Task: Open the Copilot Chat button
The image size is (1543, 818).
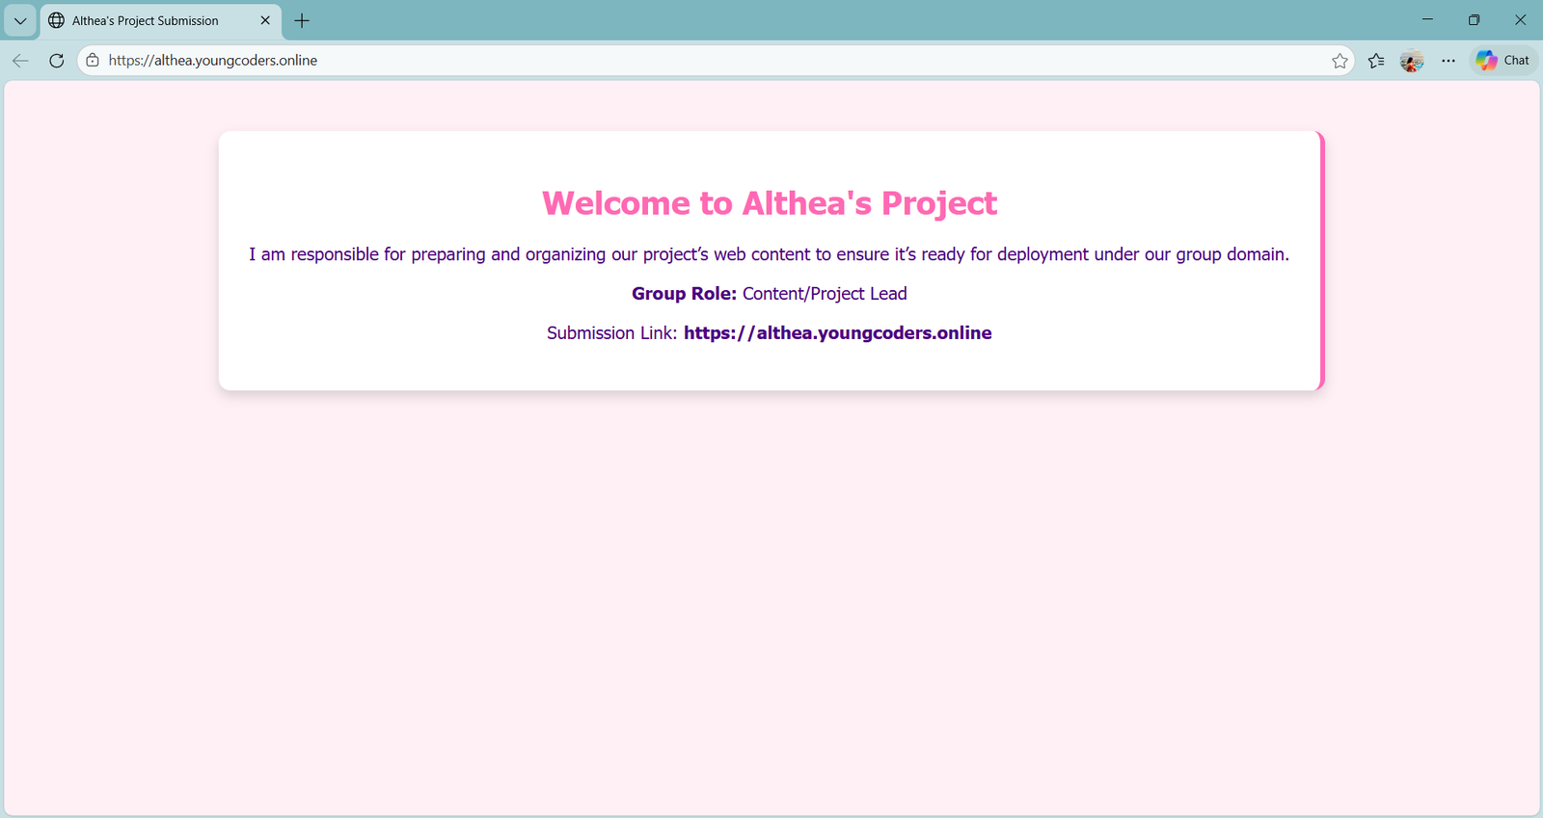Action: point(1502,61)
